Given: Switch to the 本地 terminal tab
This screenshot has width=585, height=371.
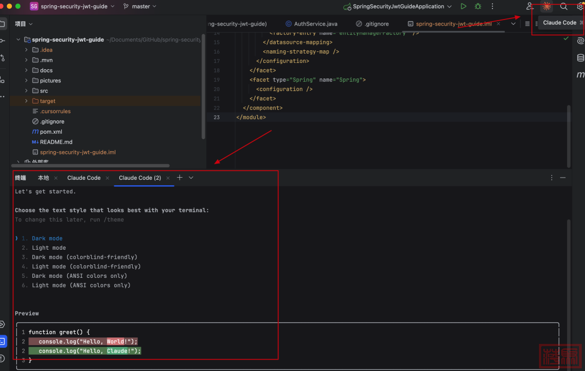Looking at the screenshot, I should [43, 178].
